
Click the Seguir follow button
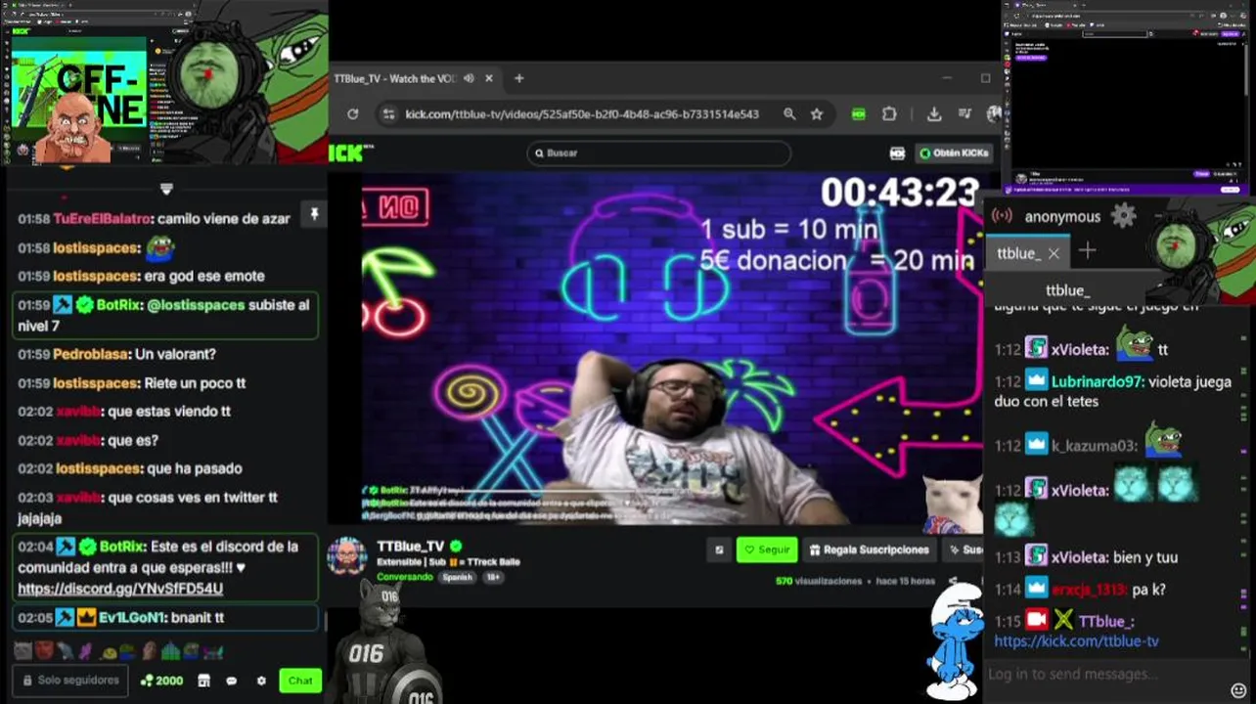coord(767,550)
